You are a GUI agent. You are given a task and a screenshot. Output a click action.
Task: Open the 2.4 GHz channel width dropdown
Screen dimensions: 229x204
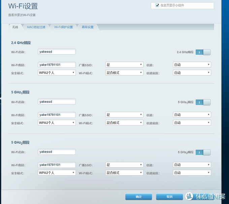[192, 73]
